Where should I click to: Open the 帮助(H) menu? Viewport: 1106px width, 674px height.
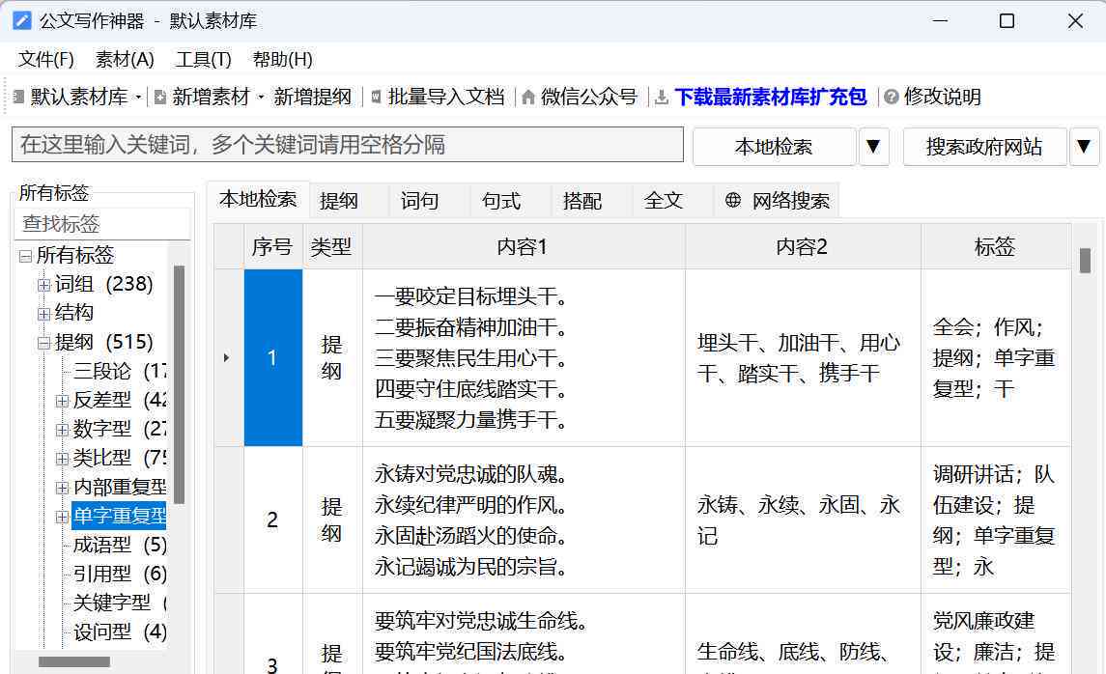282,59
